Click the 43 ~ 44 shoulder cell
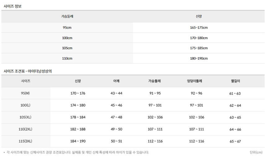The width and height of the screenshot is (266, 157). pyautogui.click(x=116, y=93)
